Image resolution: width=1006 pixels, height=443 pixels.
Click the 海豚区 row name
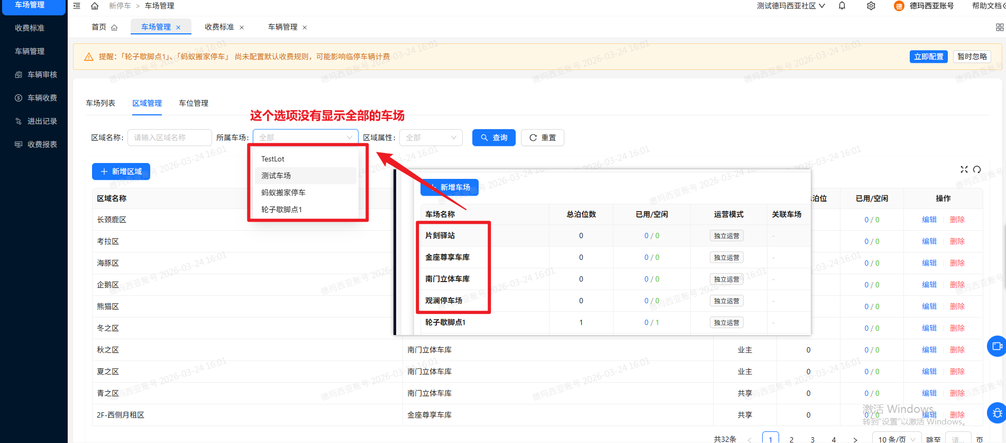point(108,263)
